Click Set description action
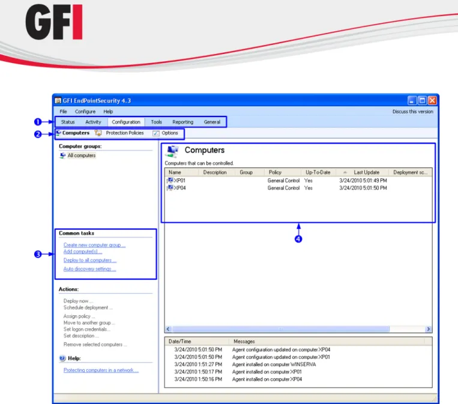The image size is (458, 404). pos(81,336)
